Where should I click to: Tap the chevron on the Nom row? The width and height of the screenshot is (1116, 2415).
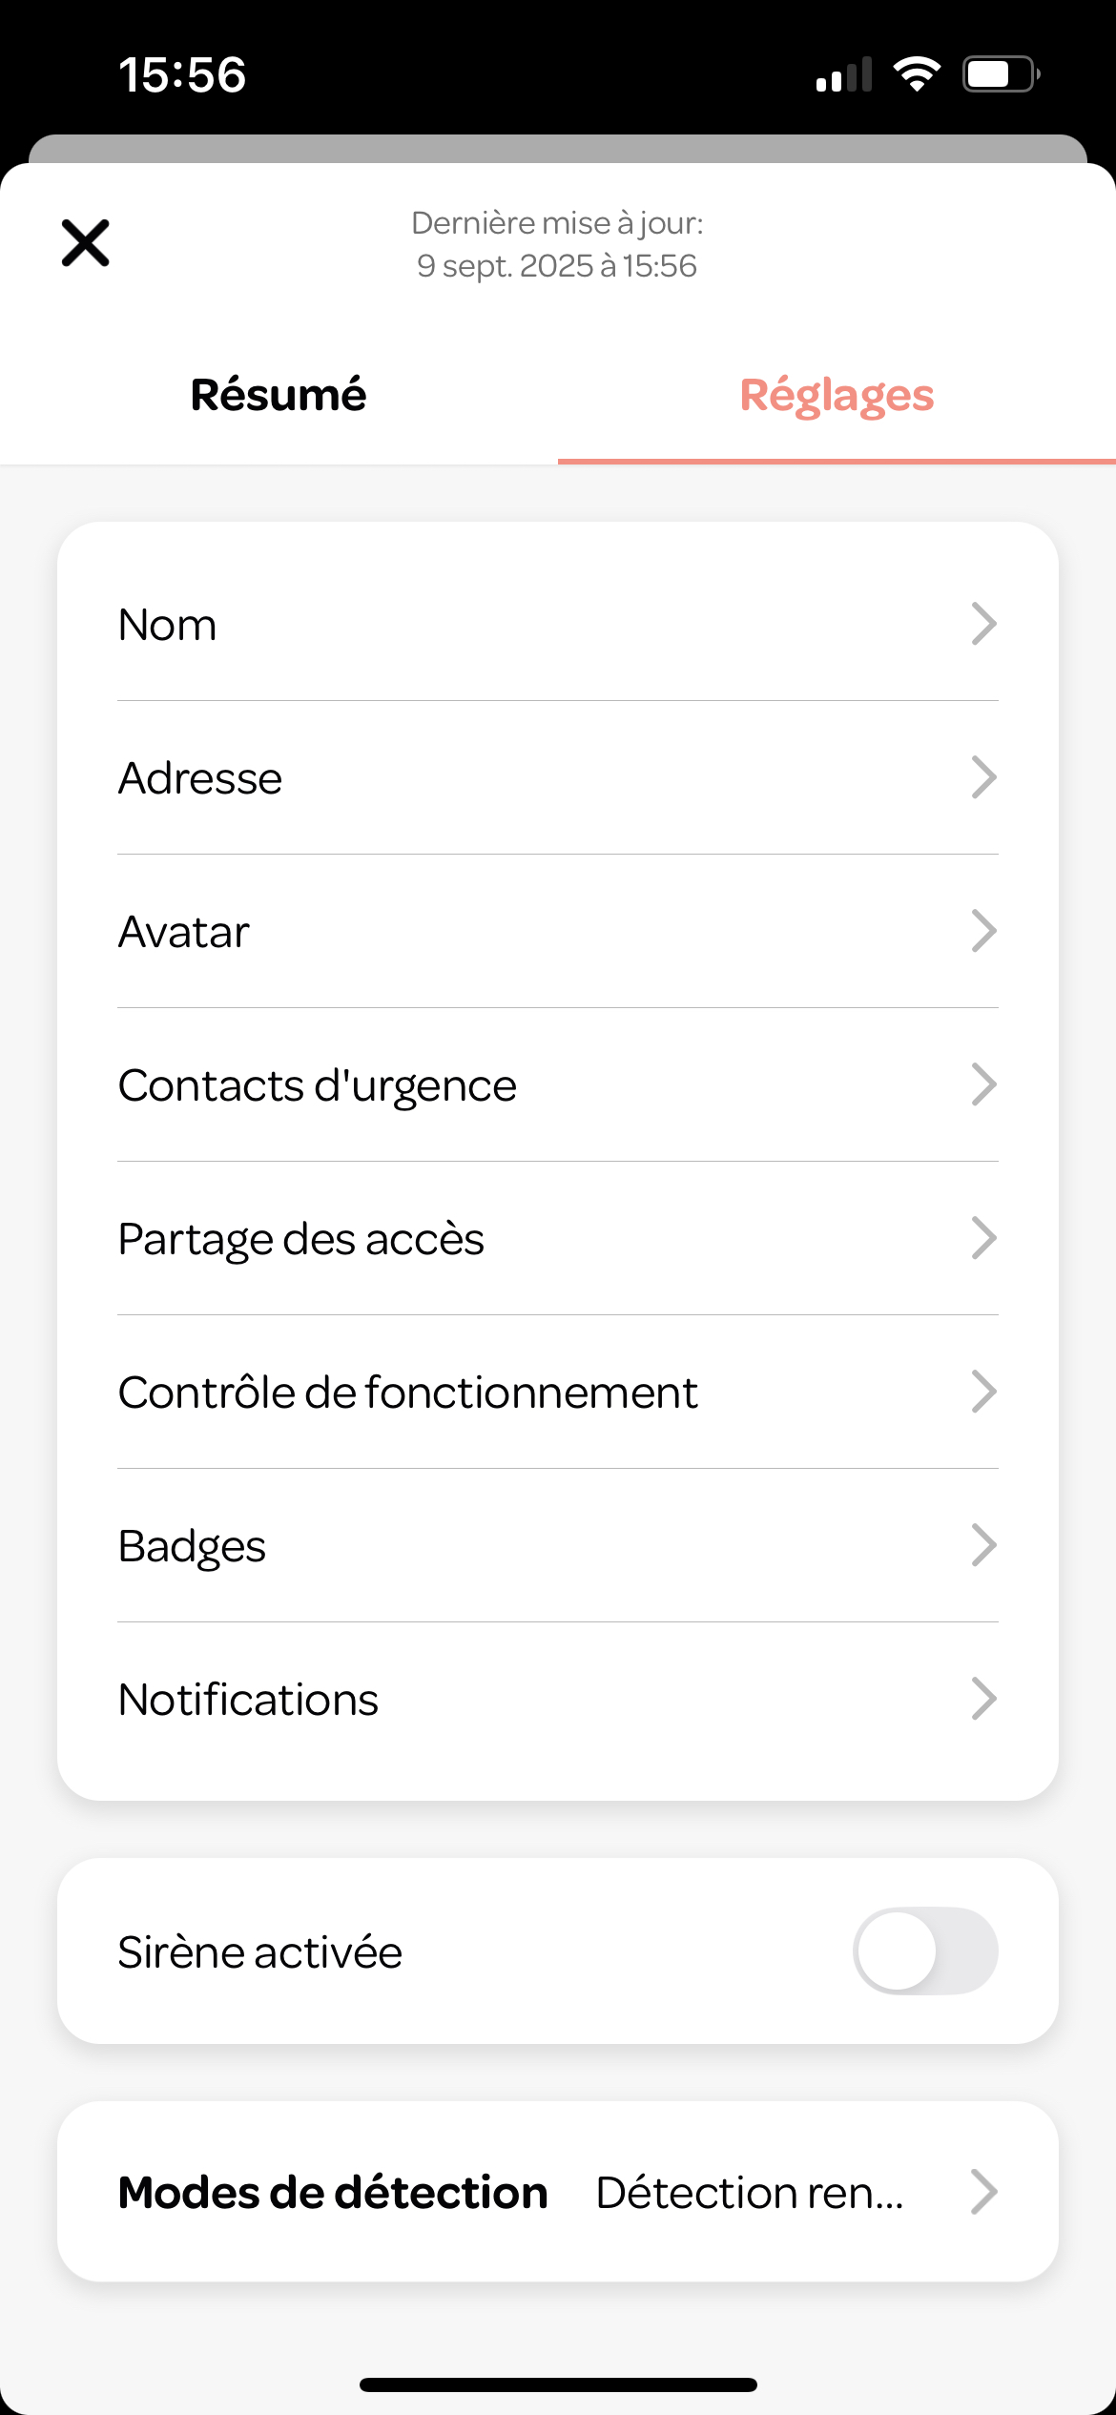(984, 624)
